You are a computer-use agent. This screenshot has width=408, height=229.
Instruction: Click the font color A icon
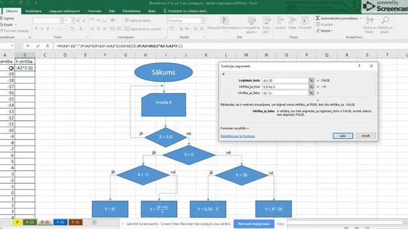point(81,29)
